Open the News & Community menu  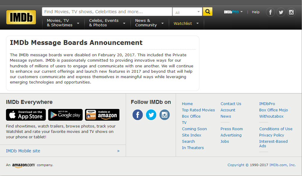pyautogui.click(x=149, y=23)
